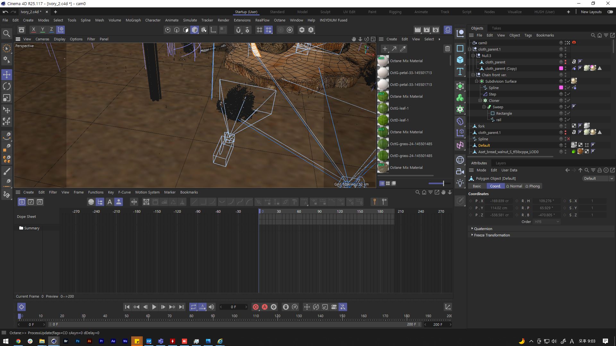616x346 pixels.
Task: Open the Simulate menu
Action: (x=190, y=20)
